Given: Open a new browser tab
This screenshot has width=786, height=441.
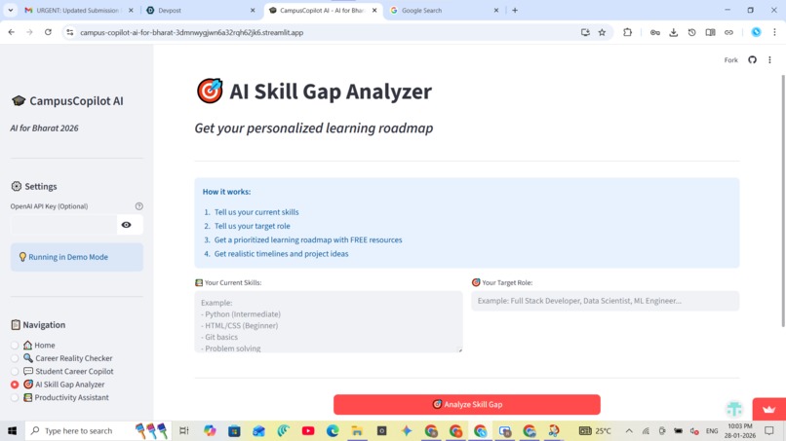Looking at the screenshot, I should click(515, 10).
